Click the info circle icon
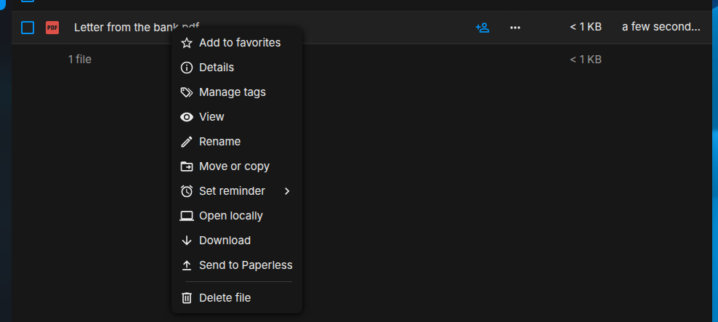718x322 pixels. (186, 68)
